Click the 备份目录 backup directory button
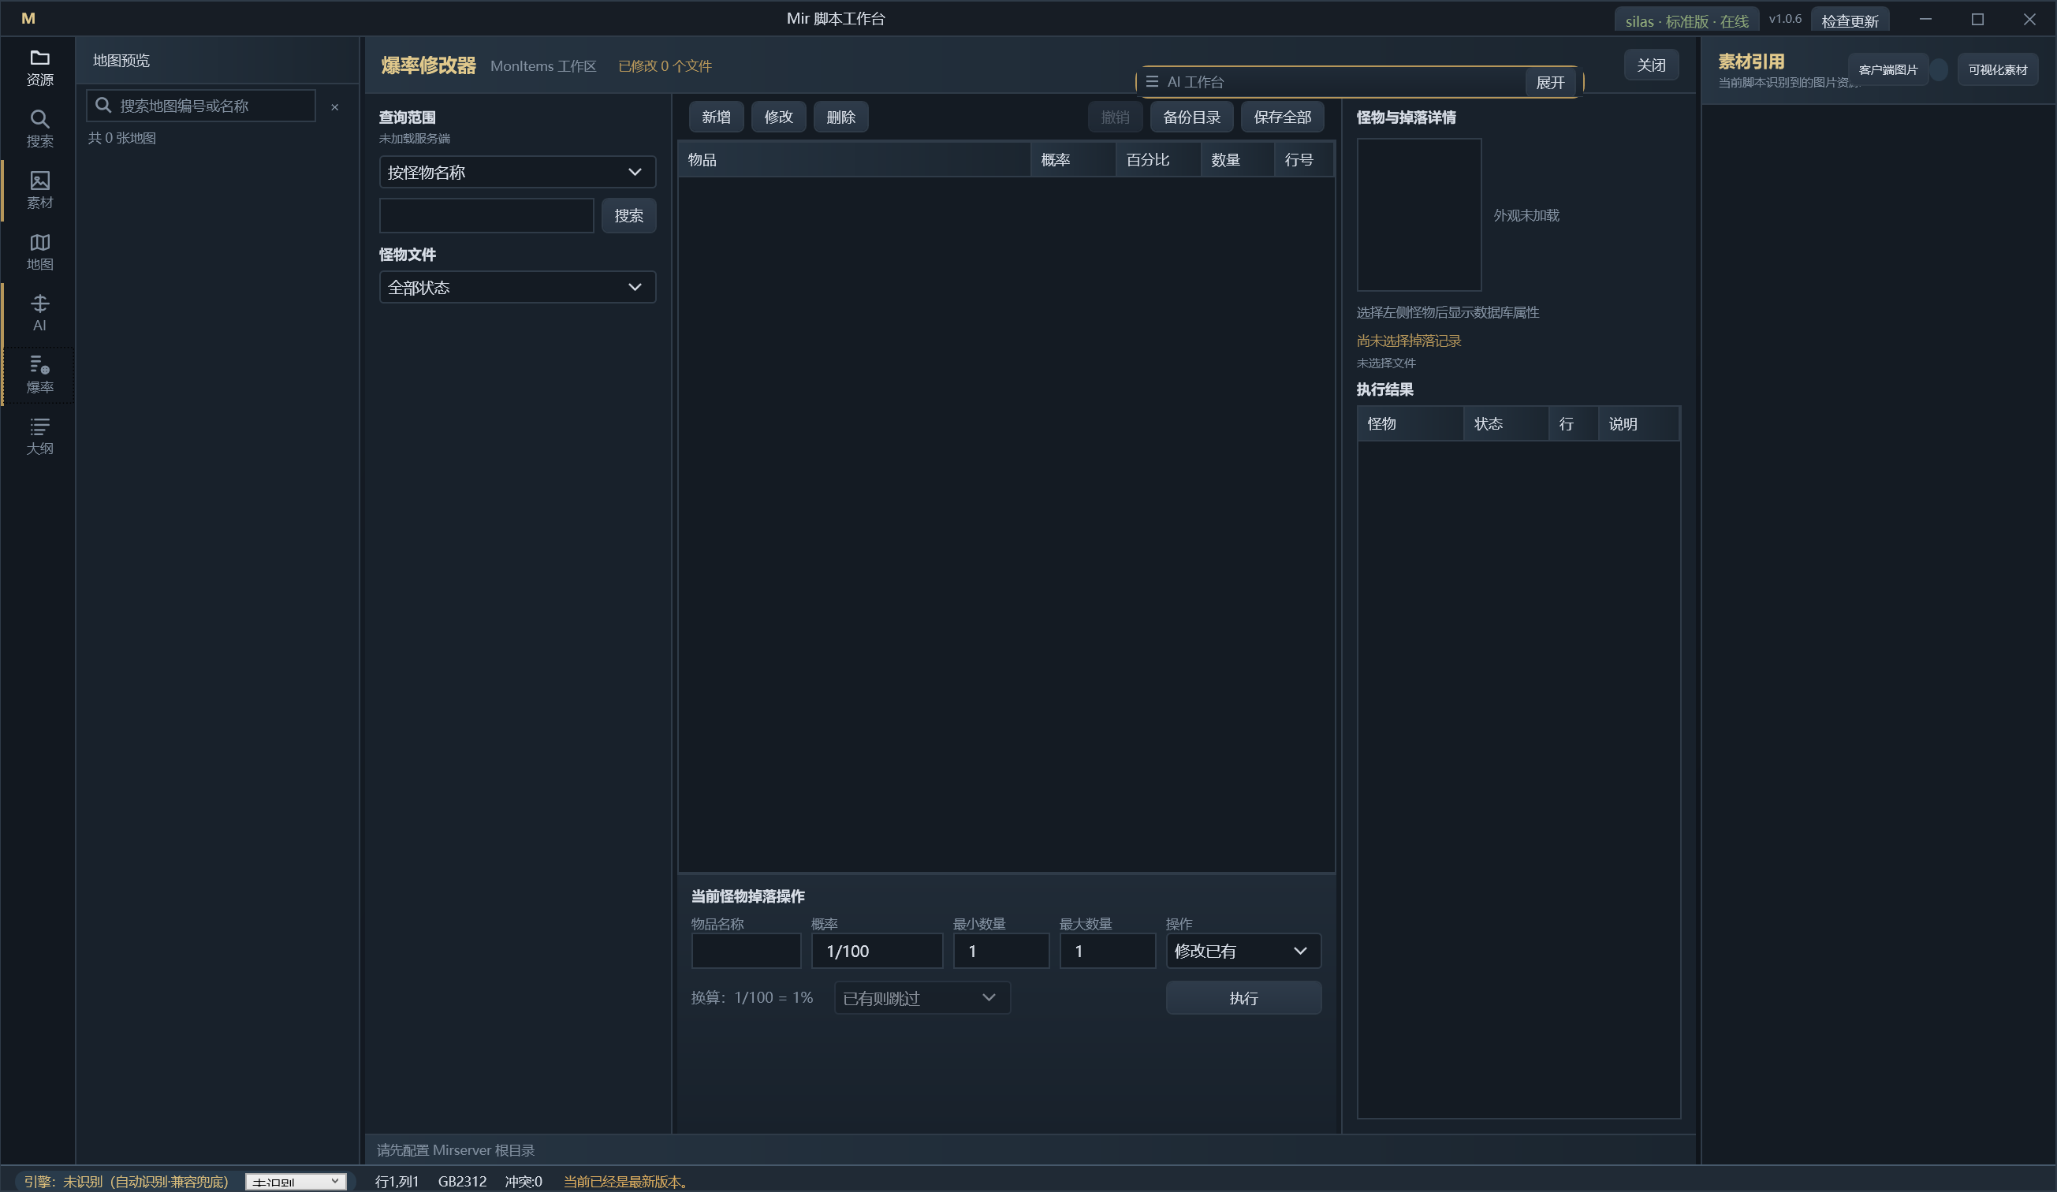 1191,117
